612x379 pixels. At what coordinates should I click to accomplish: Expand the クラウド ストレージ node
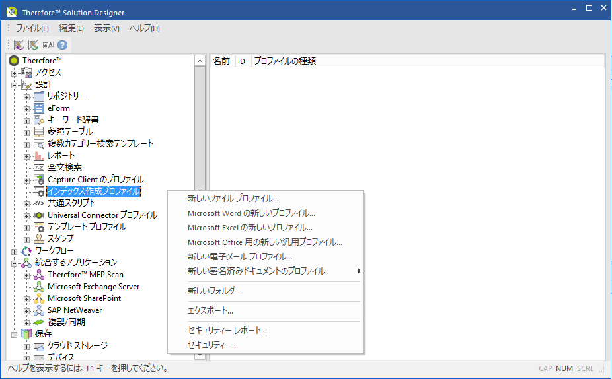pyautogui.click(x=26, y=347)
